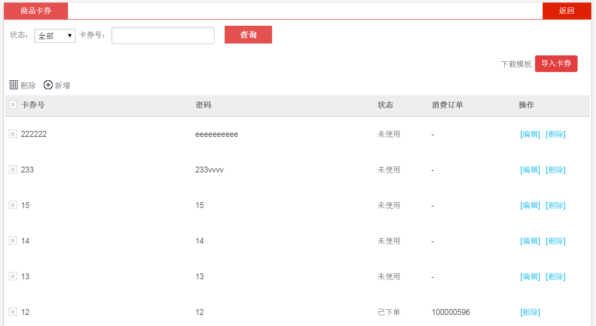Open the 下载模板 link
The image size is (596, 326).
point(516,64)
